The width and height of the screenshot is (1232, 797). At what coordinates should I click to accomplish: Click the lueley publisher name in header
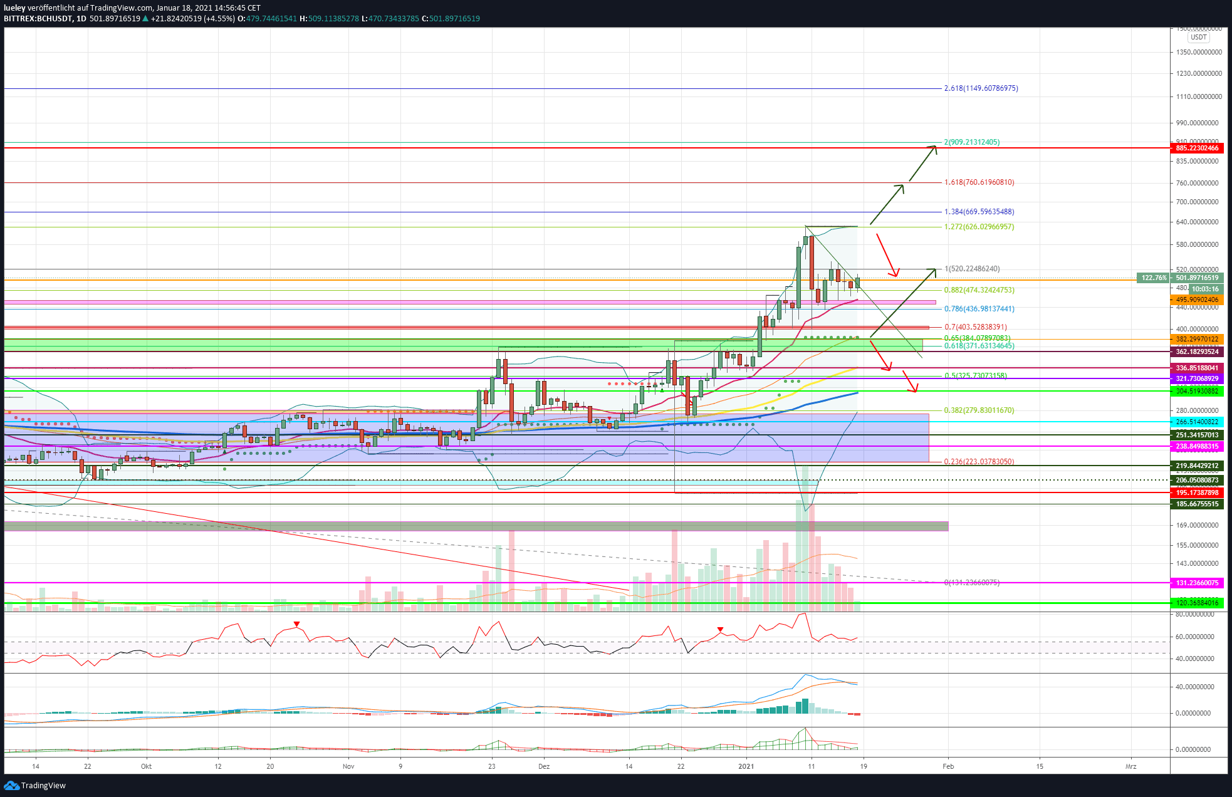pos(14,8)
